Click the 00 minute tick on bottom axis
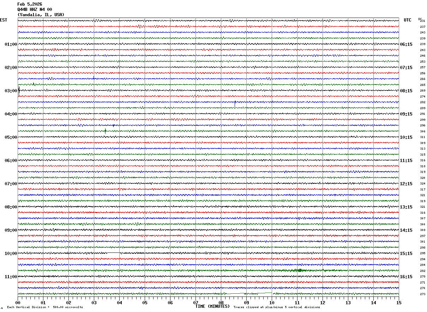Image resolution: width=427 pixels, height=312 pixels. [x=18, y=302]
